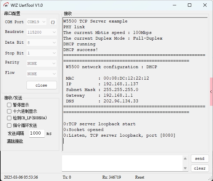
Task: Enable the 暂停显示 checkbox
Action: (9, 105)
